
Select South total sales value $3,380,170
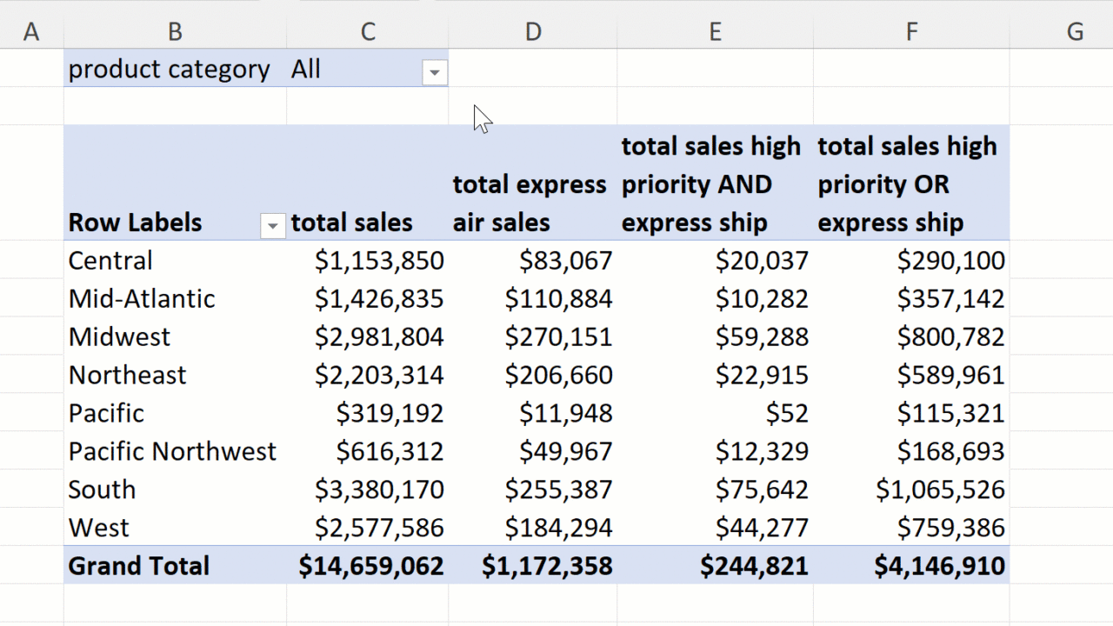(379, 489)
